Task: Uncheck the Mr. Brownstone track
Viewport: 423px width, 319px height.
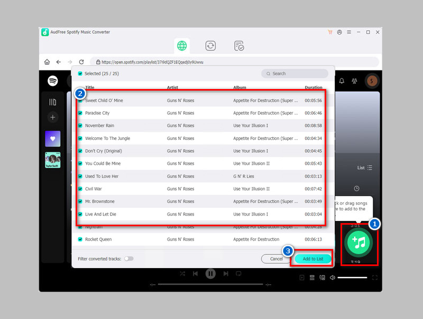Action: [x=80, y=201]
